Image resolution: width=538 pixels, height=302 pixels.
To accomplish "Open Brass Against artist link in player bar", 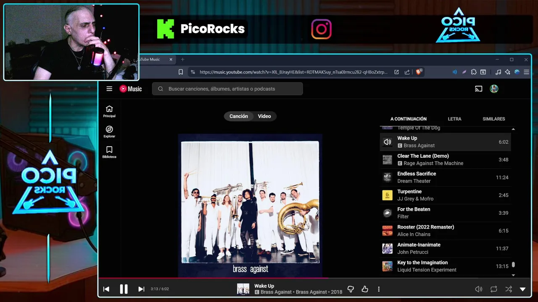I will 277,292.
